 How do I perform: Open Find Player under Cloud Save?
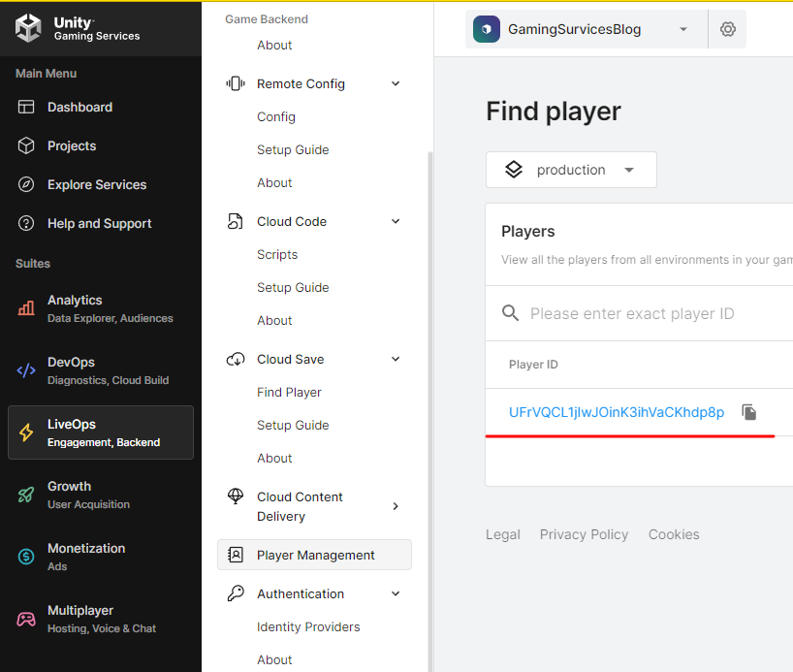[x=289, y=392]
